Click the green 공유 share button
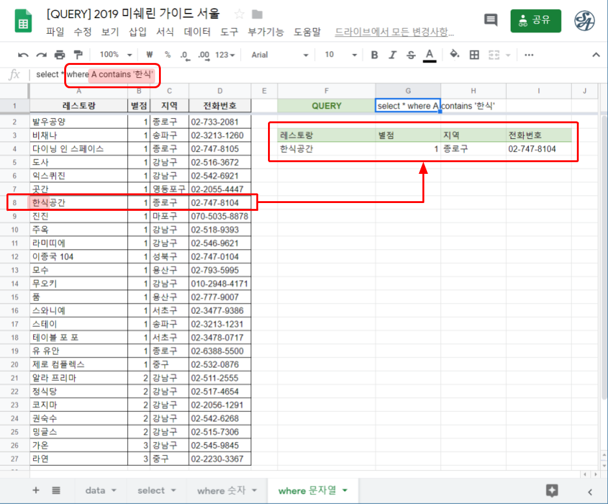Screen dimensions: 608x504 pos(535,20)
